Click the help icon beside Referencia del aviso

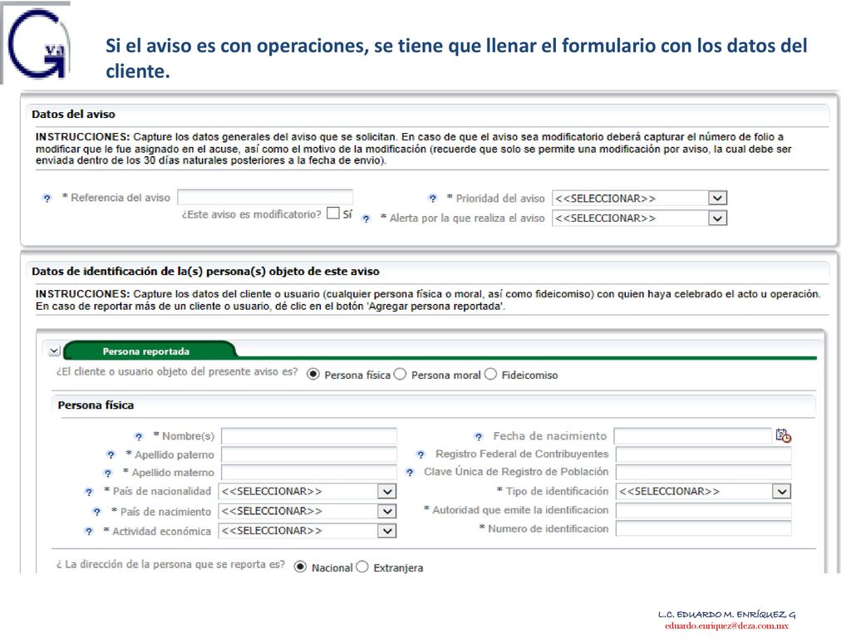click(x=47, y=199)
